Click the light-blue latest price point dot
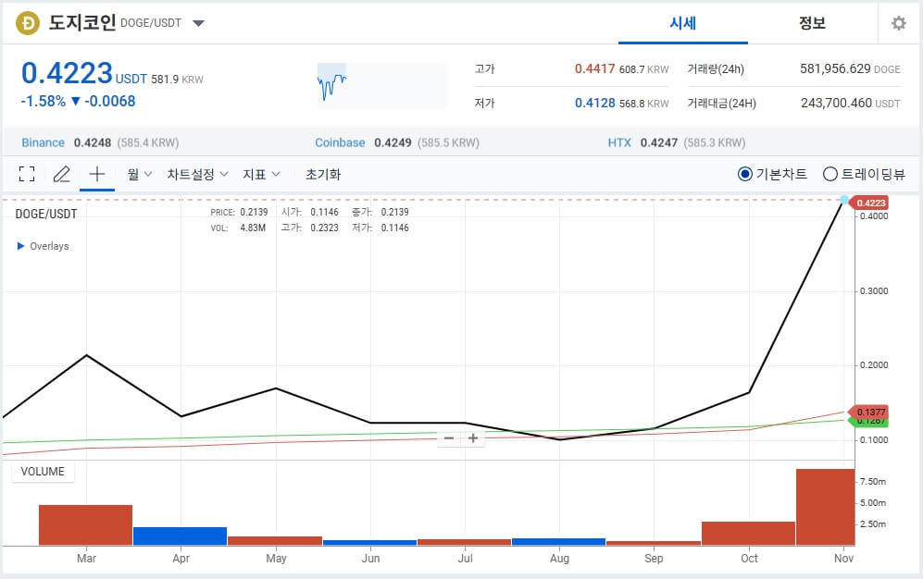This screenshot has width=923, height=579. point(844,201)
